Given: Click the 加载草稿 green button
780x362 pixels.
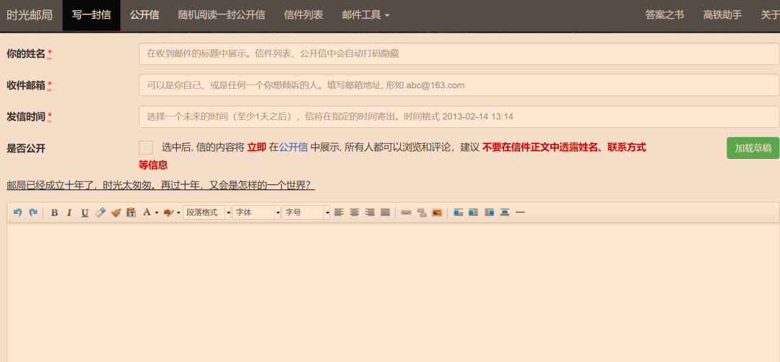Looking at the screenshot, I should [753, 148].
